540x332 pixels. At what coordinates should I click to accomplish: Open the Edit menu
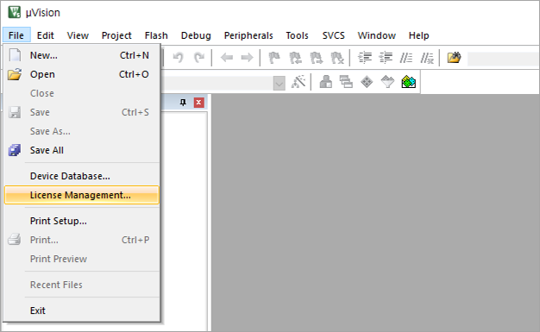(46, 35)
